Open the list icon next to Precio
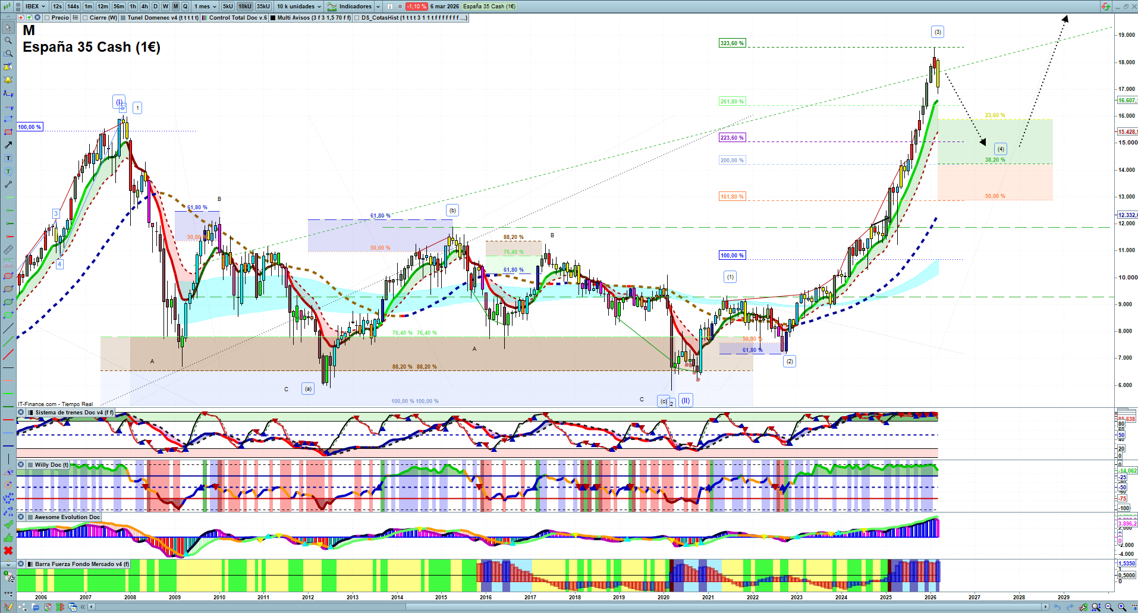The height and width of the screenshot is (613, 1138). (x=76, y=18)
